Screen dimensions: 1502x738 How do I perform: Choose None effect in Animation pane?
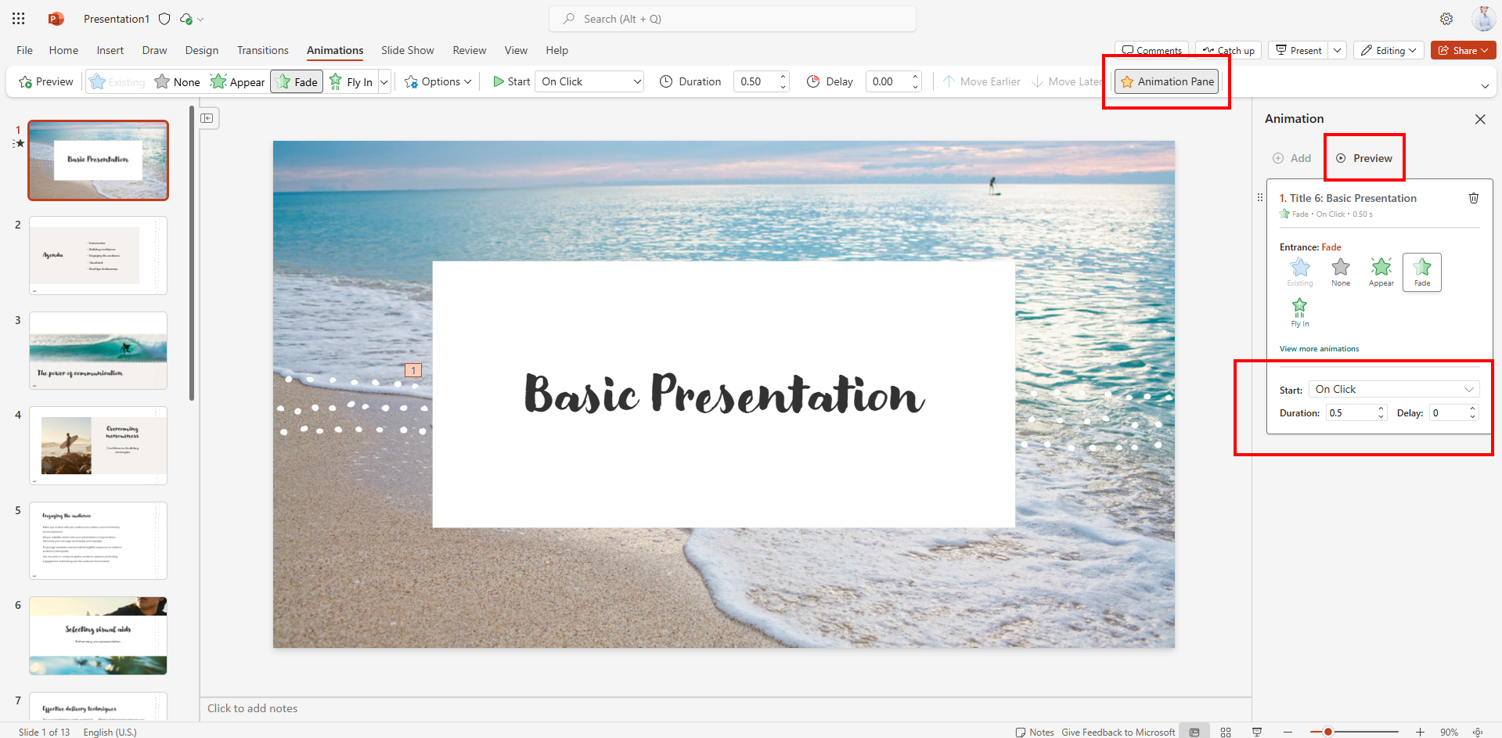(1341, 272)
